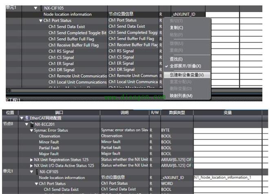This screenshot has width=270, height=194.
Task: Click the horizontal scrollbar left arrow
Action: coord(8,90)
